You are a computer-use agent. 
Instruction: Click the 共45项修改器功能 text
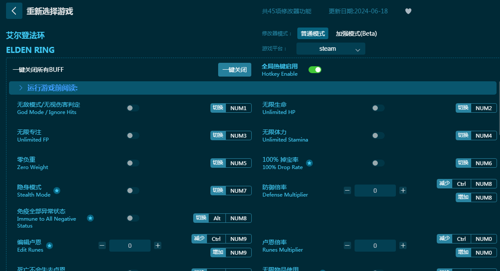tap(287, 11)
